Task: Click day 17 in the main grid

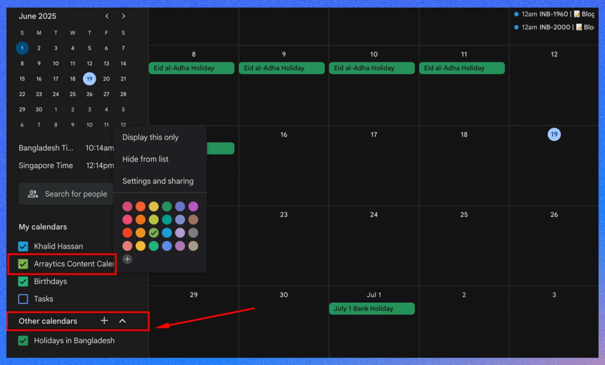Action: tap(374, 134)
